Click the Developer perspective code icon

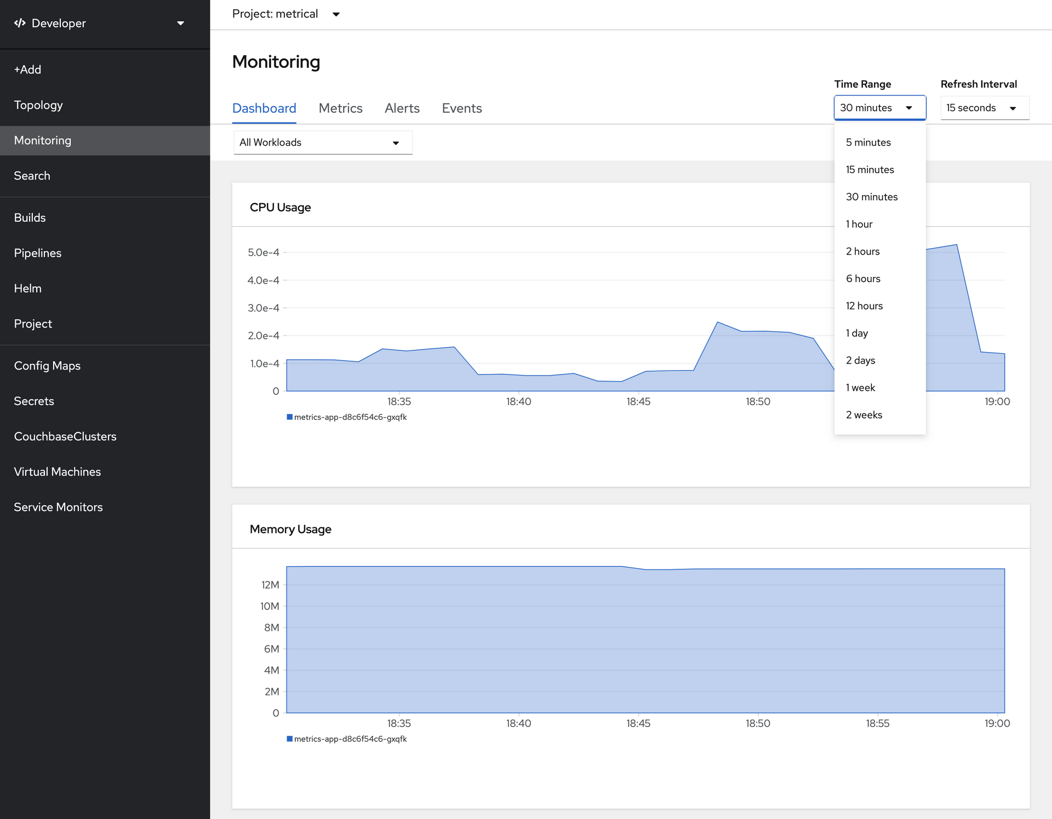(x=20, y=23)
